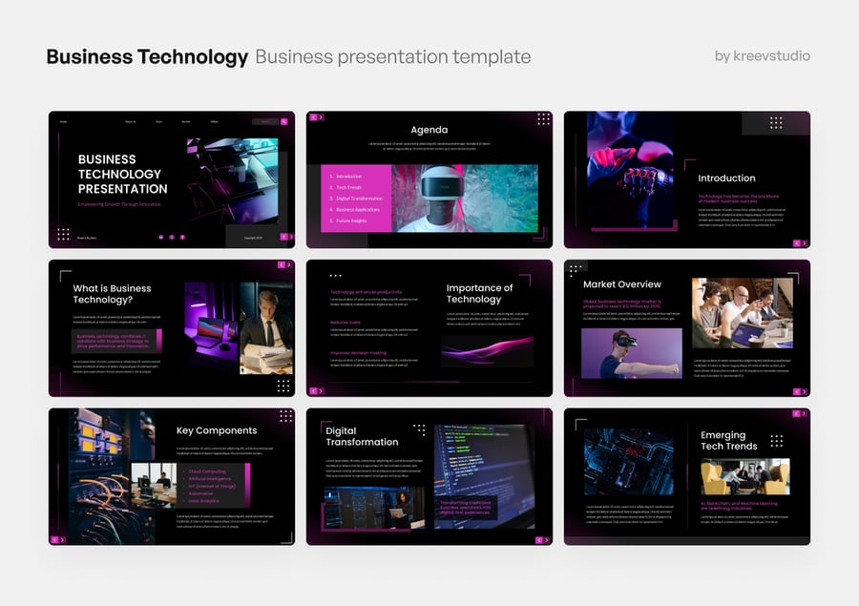Viewport: 859px width, 606px height.
Task: Click the previous arrow on Key Components slide
Action: [55, 539]
